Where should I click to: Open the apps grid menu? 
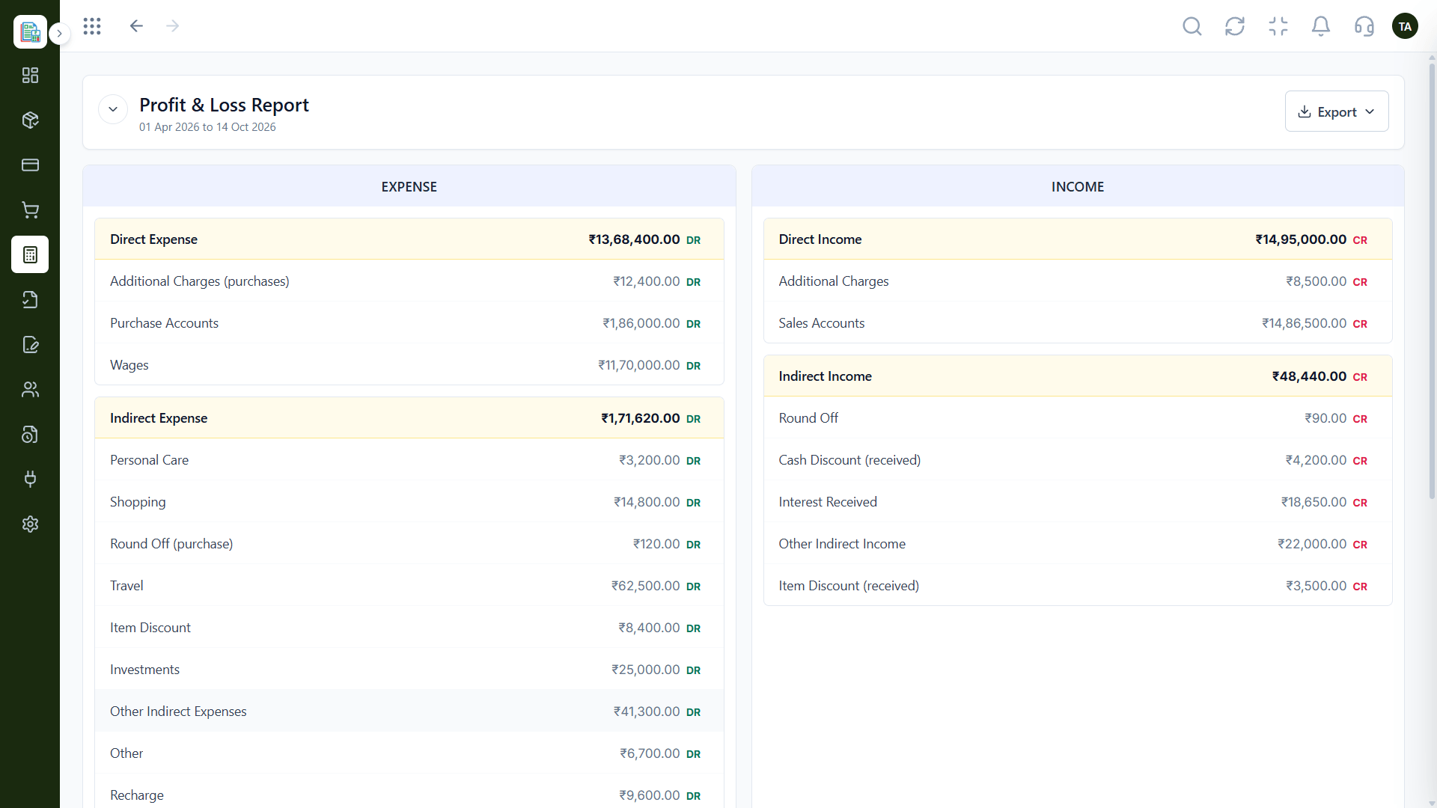coord(92,26)
